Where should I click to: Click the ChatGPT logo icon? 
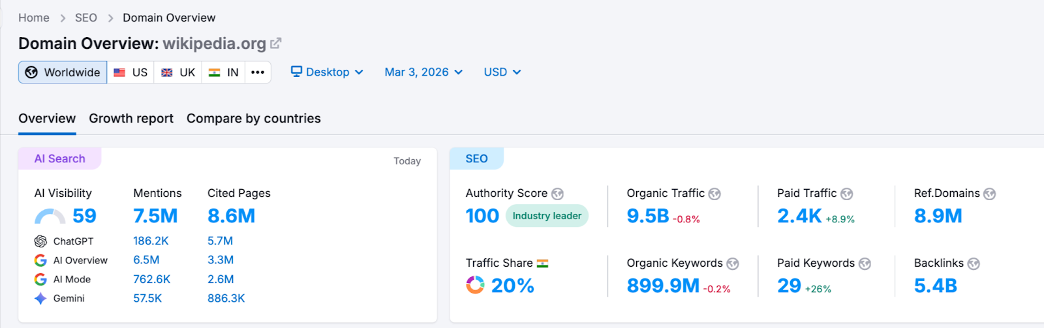tap(40, 241)
